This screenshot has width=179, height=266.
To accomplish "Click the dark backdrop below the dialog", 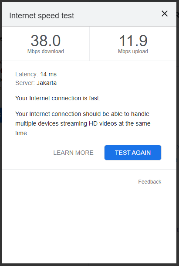I will coord(90,265).
